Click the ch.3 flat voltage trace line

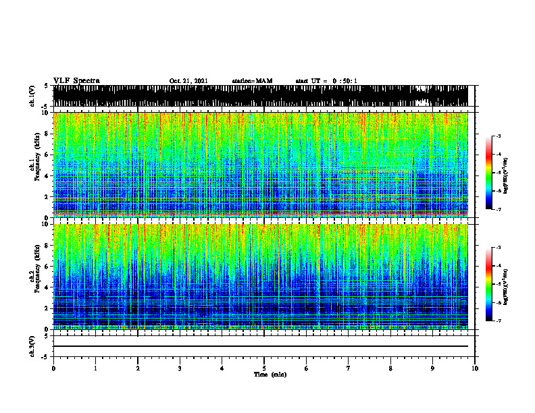click(x=260, y=346)
